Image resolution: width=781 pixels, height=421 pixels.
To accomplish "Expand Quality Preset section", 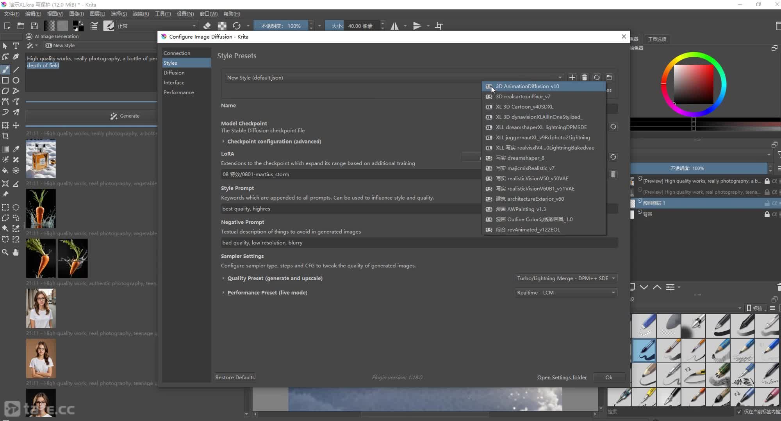I will tap(223, 278).
